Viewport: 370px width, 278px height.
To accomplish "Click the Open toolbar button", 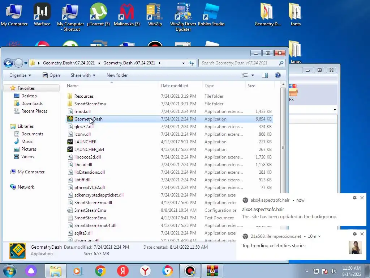I will 51,75.
